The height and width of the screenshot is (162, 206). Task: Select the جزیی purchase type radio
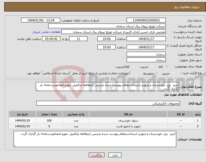tap(173, 73)
